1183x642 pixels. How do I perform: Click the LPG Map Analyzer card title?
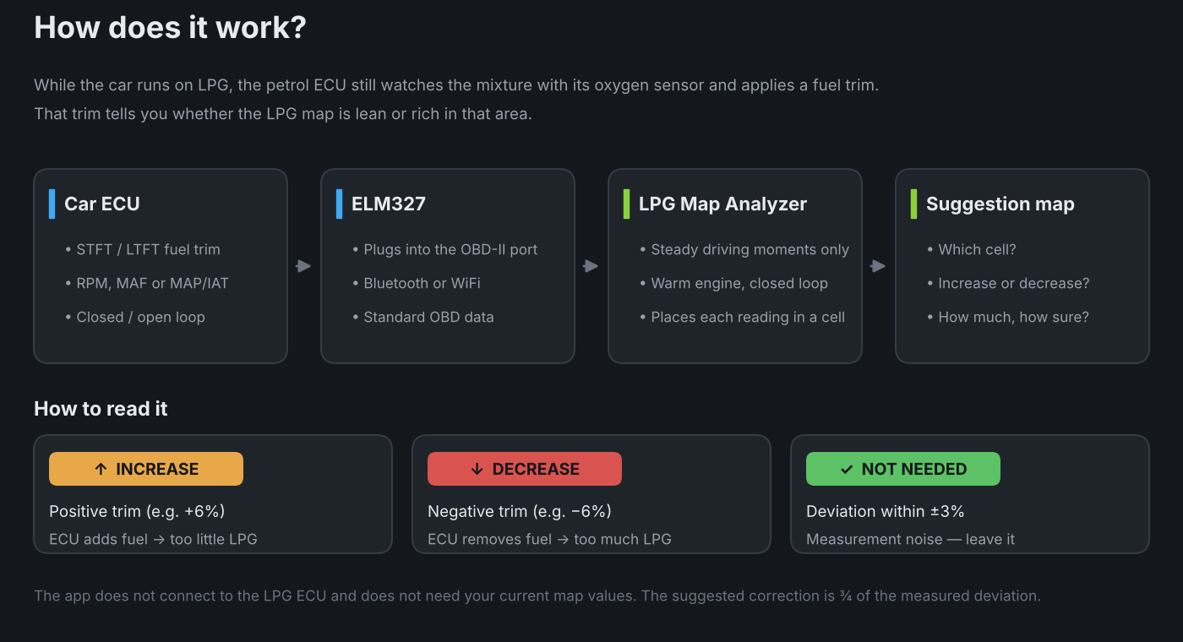[x=722, y=204]
